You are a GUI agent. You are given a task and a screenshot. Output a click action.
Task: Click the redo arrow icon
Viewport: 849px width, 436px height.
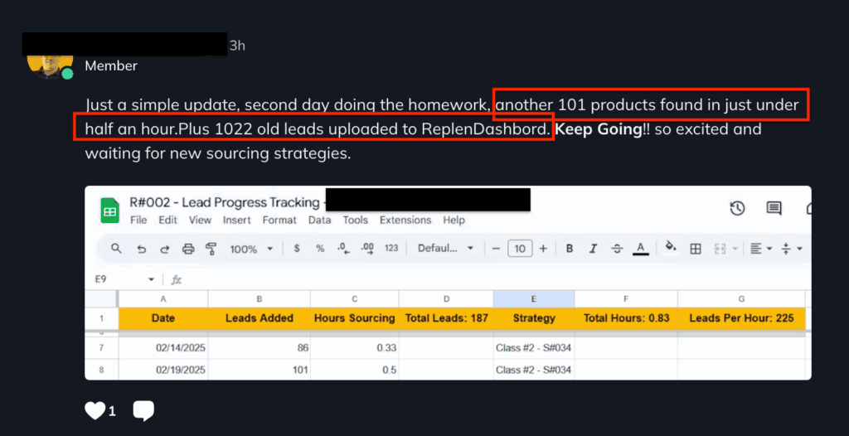click(x=164, y=249)
